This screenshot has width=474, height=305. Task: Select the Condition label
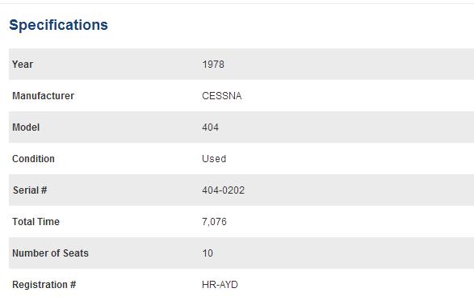pyautogui.click(x=33, y=158)
